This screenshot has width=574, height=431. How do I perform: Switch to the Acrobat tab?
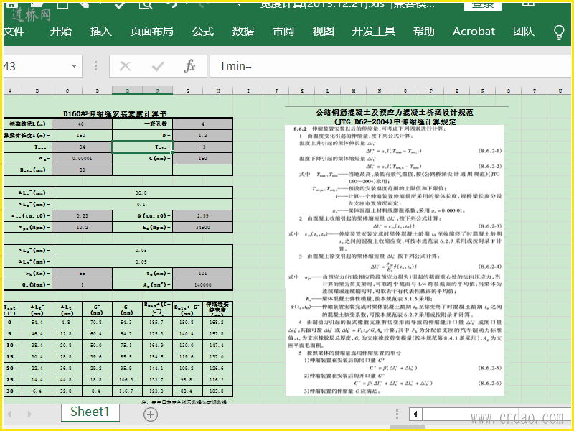(474, 32)
